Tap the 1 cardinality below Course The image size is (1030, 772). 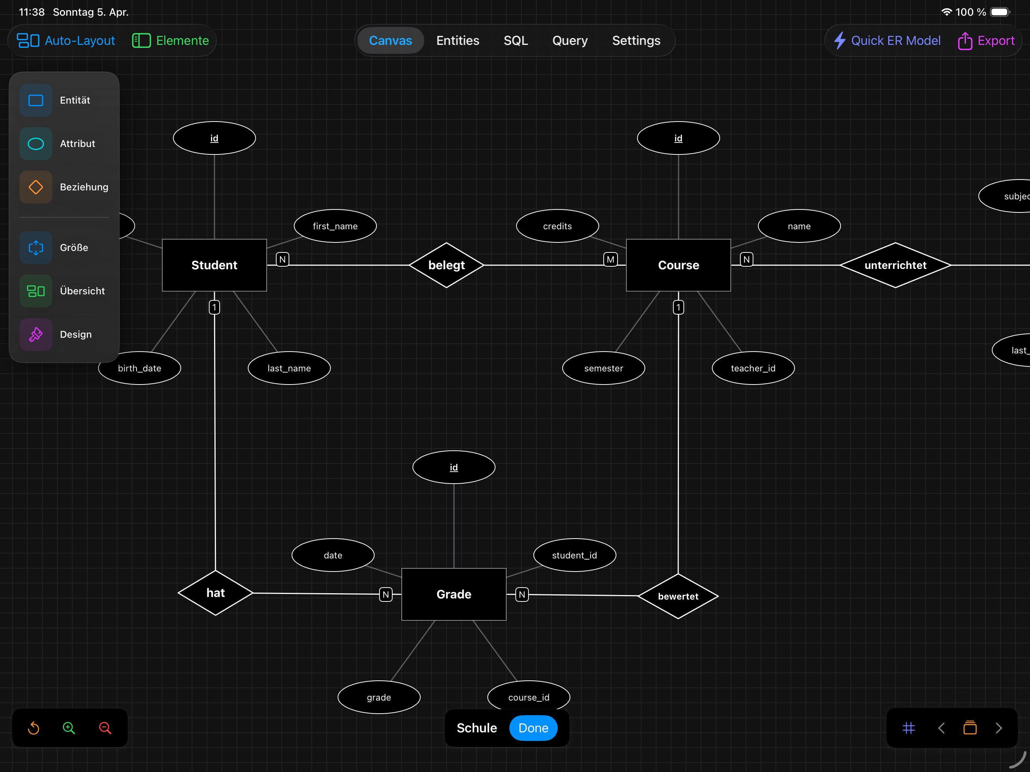pos(679,307)
